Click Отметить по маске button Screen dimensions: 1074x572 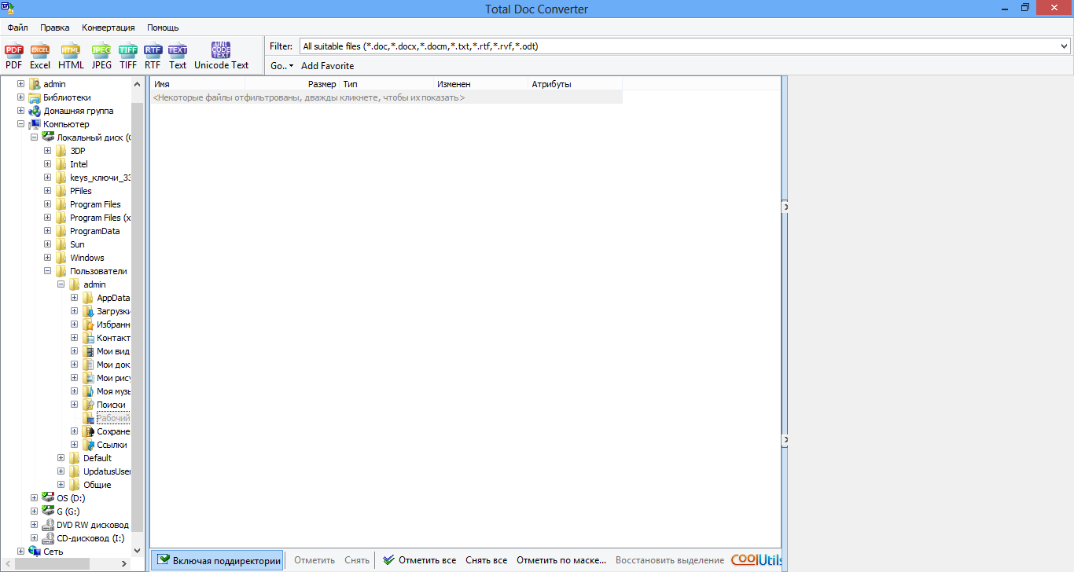[x=561, y=560]
